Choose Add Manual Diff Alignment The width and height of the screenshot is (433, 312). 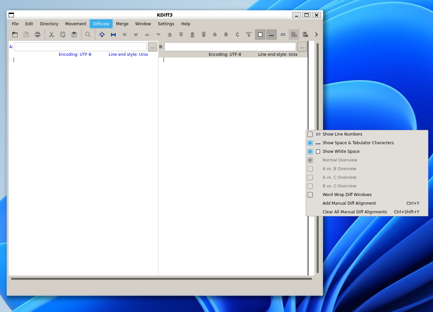coord(349,203)
